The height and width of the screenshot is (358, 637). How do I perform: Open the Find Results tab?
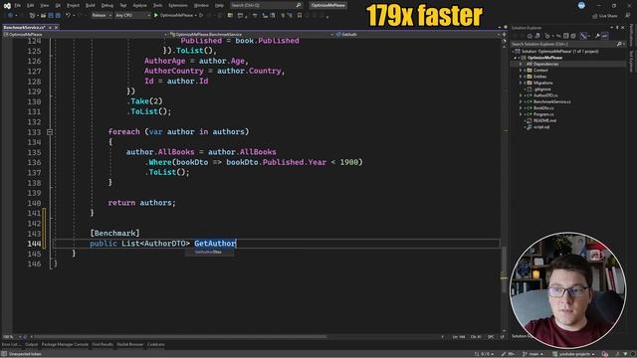pyautogui.click(x=103, y=345)
